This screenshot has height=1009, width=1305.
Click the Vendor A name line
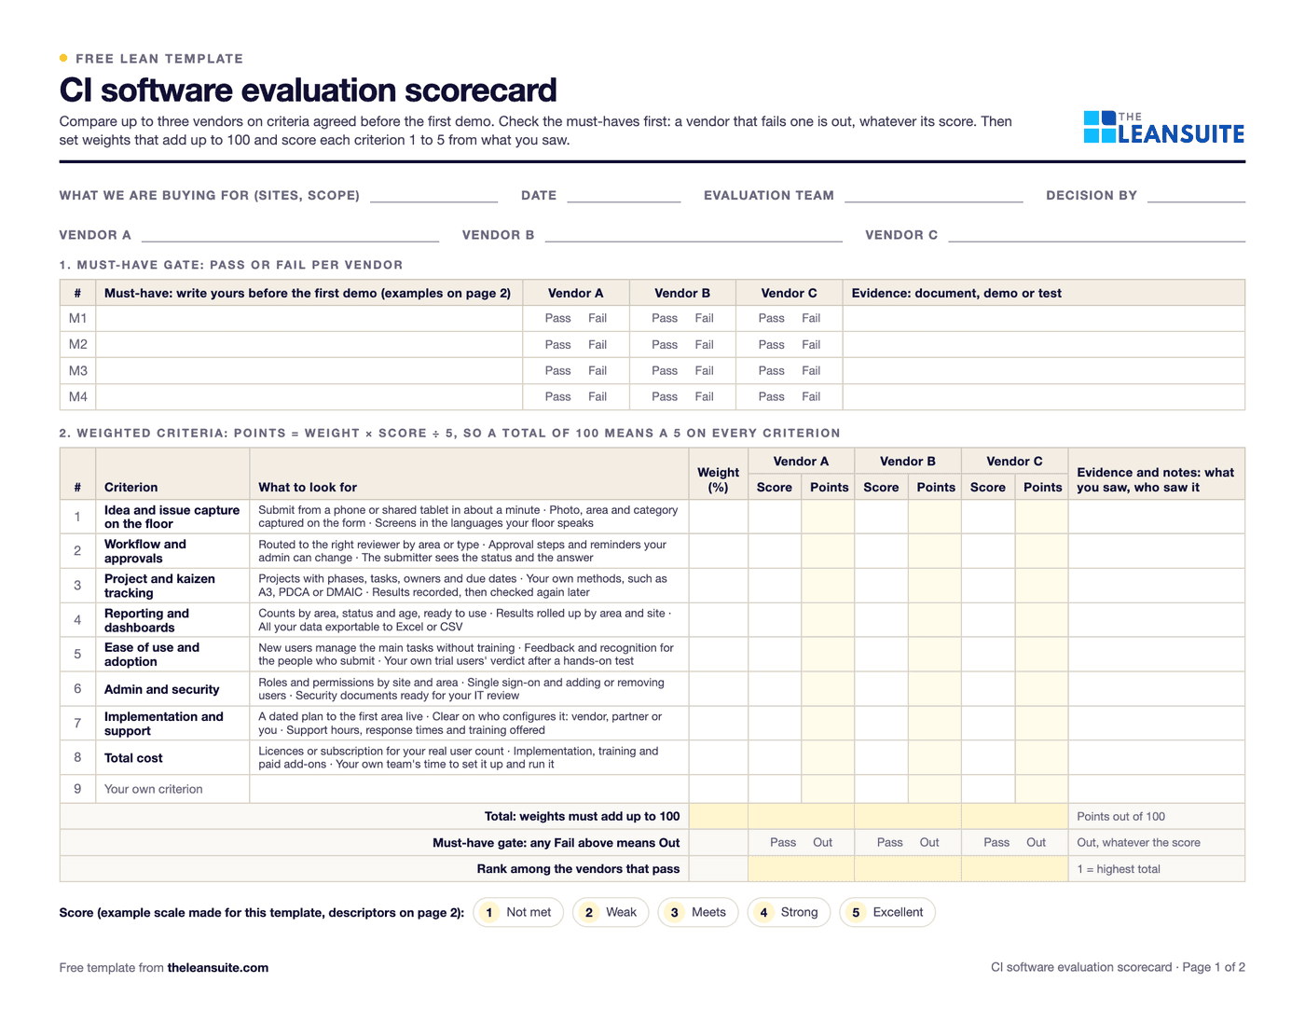(x=290, y=236)
